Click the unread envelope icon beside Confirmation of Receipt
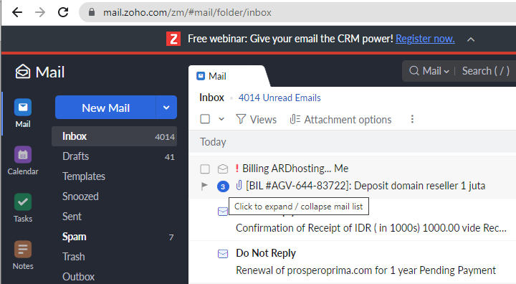The height and width of the screenshot is (284, 516). coord(223,211)
